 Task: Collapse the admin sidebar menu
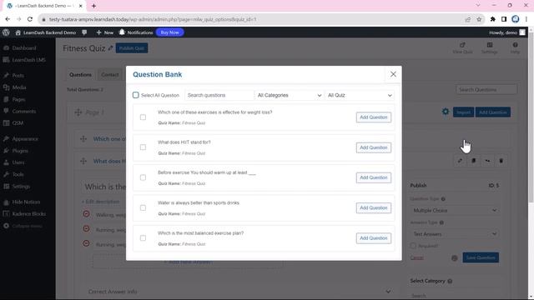click(23, 226)
